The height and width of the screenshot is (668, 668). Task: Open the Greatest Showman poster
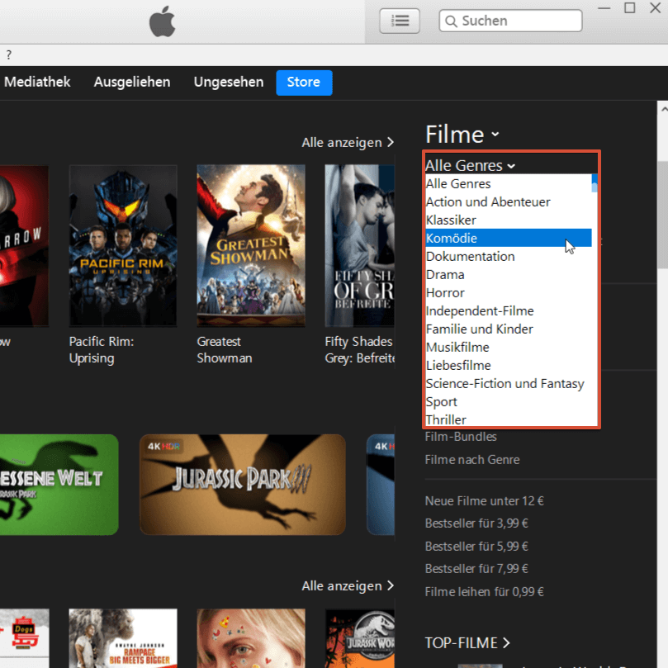(251, 246)
